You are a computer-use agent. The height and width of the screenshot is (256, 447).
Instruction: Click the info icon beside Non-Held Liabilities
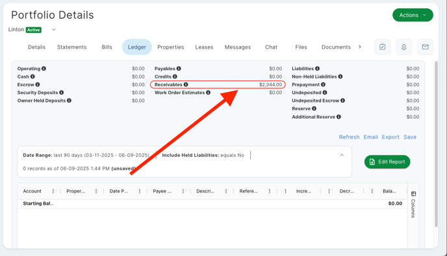tap(340, 76)
